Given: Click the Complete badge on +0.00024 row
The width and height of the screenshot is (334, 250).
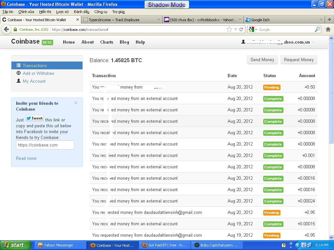Looking at the screenshot, I should [273, 201].
